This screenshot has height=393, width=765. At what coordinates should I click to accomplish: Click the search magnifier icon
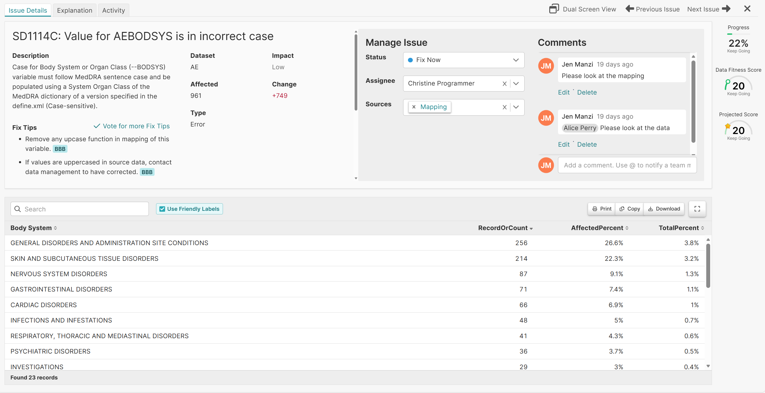[17, 209]
